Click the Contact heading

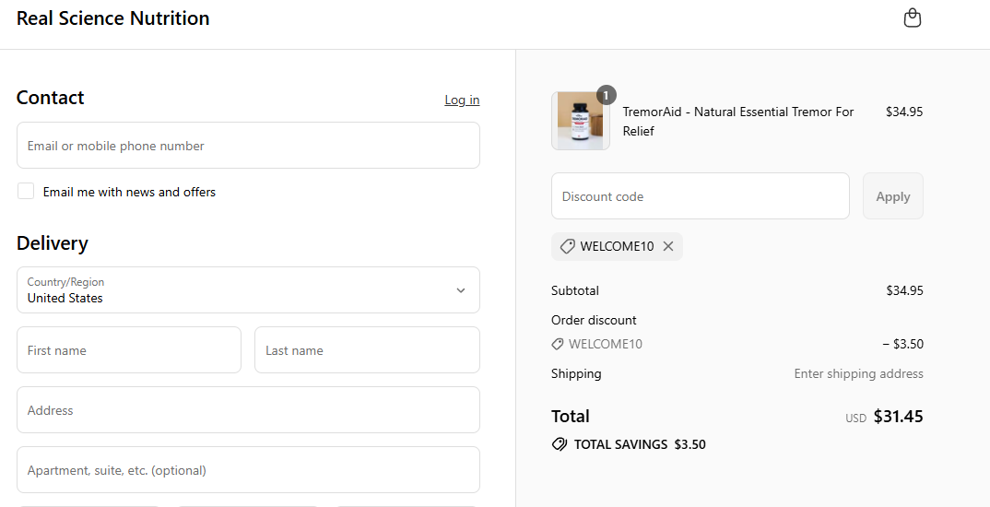(50, 98)
